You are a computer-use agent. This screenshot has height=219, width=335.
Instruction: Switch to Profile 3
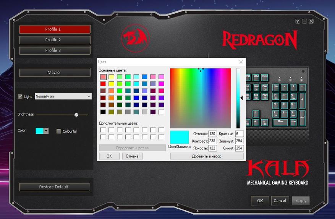[x=55, y=50]
